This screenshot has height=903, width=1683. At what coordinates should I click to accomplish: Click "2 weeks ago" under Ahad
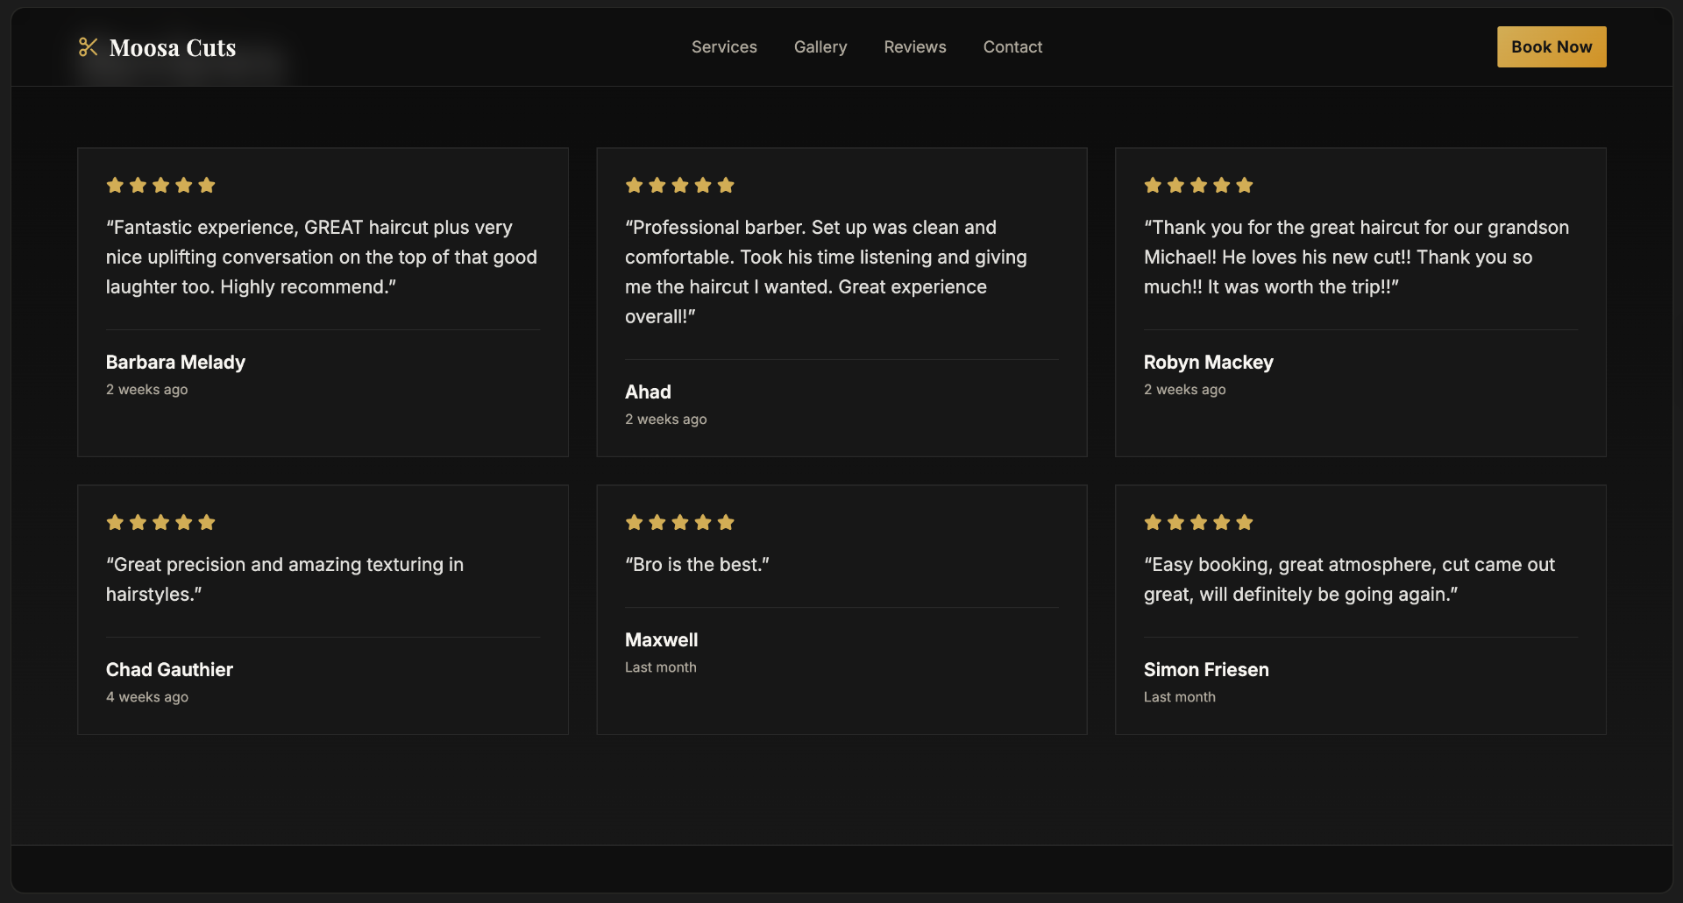[665, 419]
